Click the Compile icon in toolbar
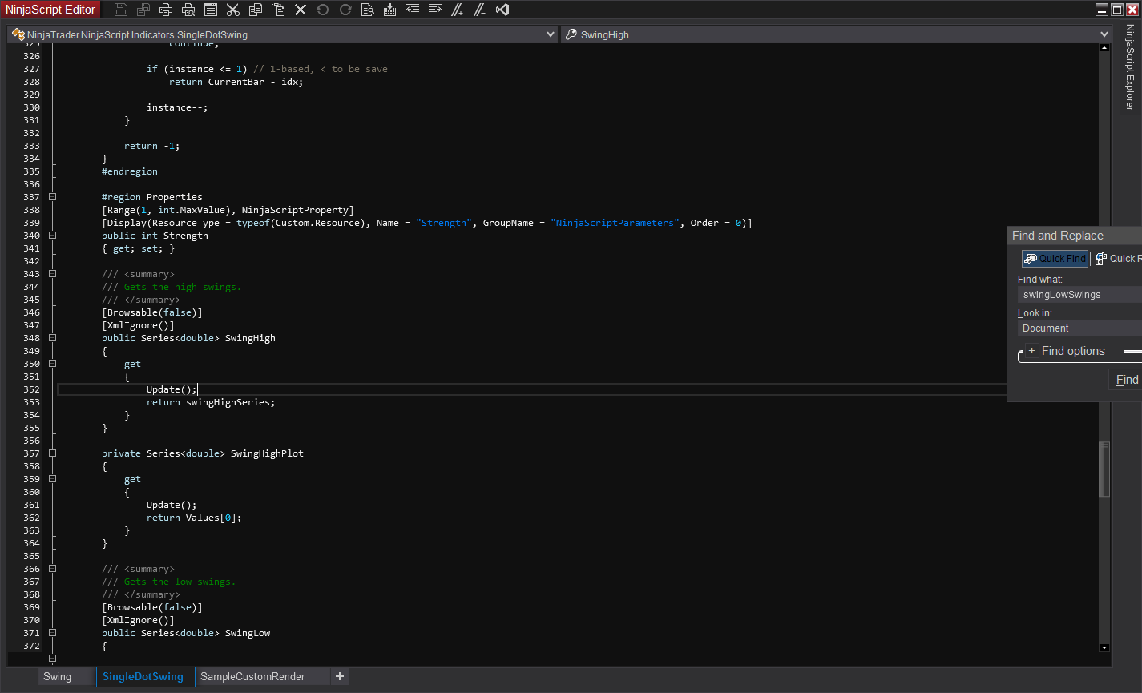1142x693 pixels. coord(389,10)
